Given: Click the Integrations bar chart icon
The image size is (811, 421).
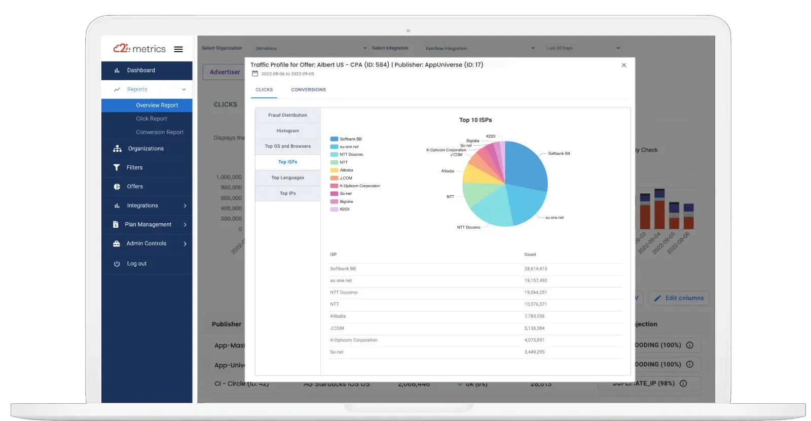Looking at the screenshot, I should pyautogui.click(x=117, y=205).
